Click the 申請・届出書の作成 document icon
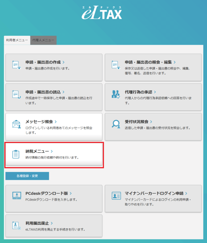The width and height of the screenshot is (207, 243). pyautogui.click(x=16, y=65)
